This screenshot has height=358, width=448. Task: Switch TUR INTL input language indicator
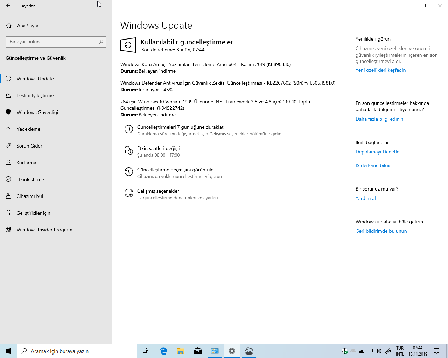click(400, 351)
